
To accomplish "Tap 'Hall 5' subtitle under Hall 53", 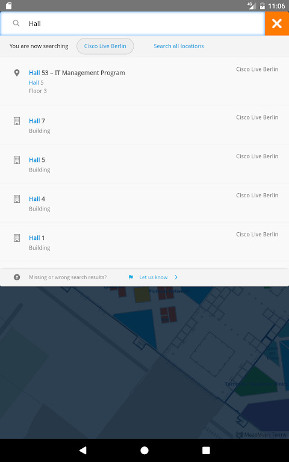I will [36, 82].
